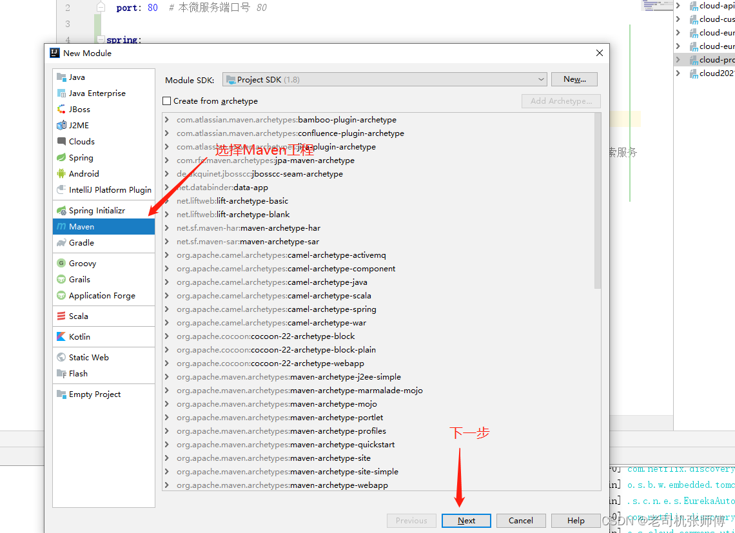Choose the JBoss icon in sidebar

tap(61, 109)
